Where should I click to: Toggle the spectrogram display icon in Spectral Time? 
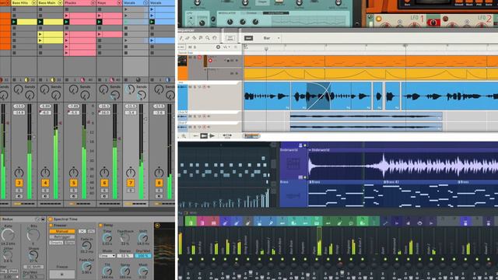point(157,226)
